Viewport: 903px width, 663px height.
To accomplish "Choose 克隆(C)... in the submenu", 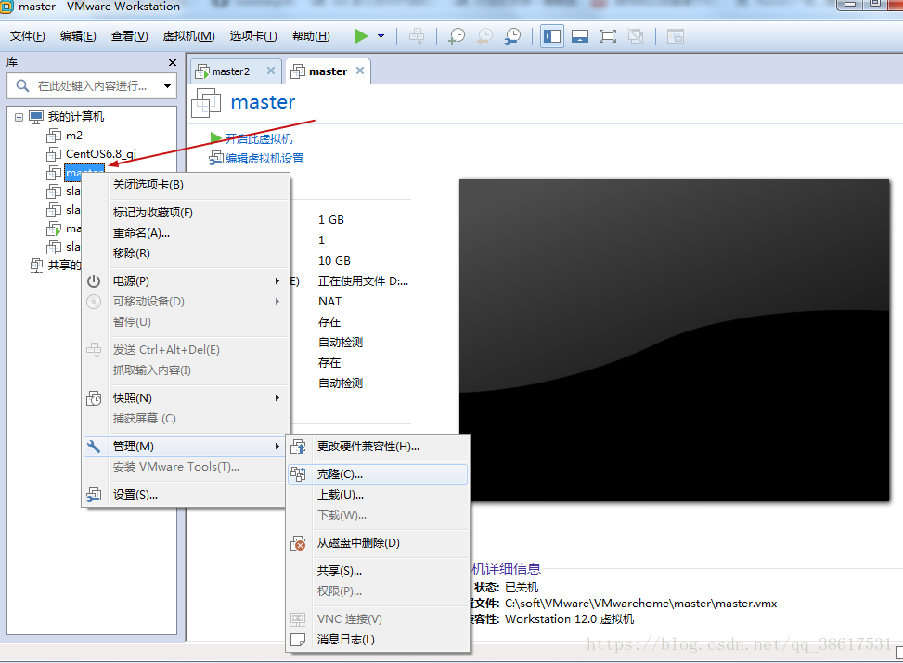I will pos(378,474).
